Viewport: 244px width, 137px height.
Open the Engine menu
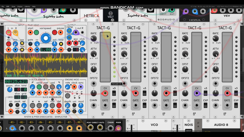(20, 7)
